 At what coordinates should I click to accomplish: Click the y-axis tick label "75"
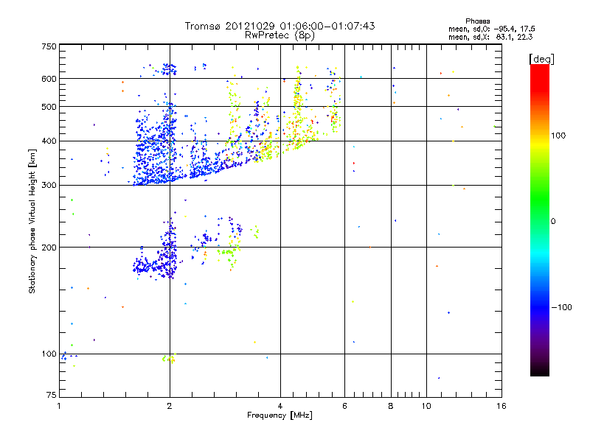(x=52, y=395)
